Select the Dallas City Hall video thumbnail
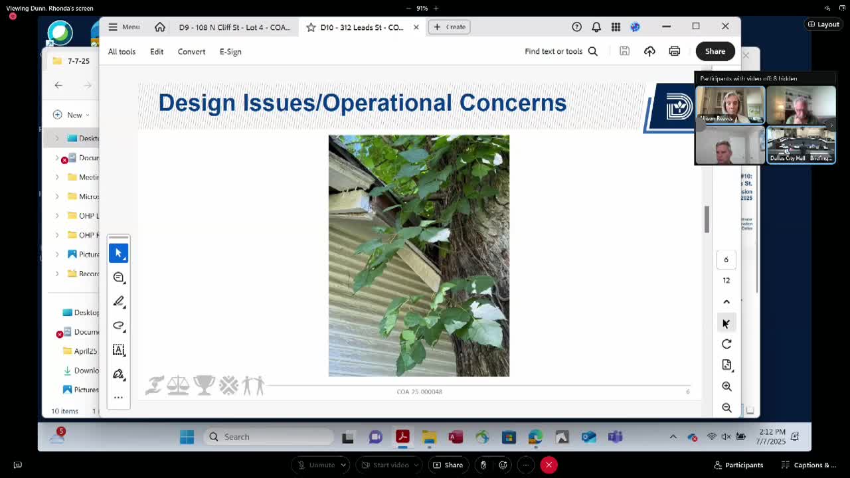Screen dimensions: 850x478 pos(802,145)
